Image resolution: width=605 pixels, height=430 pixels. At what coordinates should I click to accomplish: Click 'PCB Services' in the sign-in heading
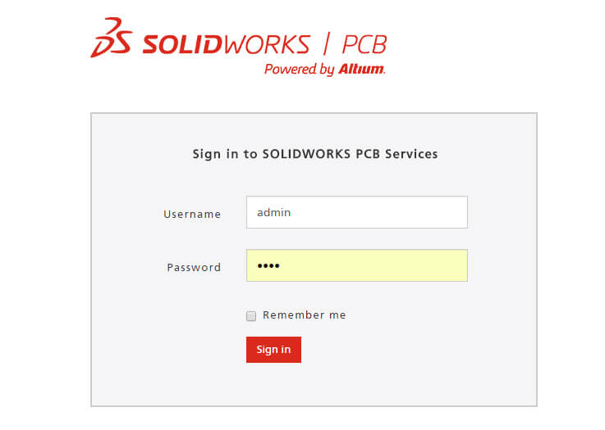tap(396, 154)
